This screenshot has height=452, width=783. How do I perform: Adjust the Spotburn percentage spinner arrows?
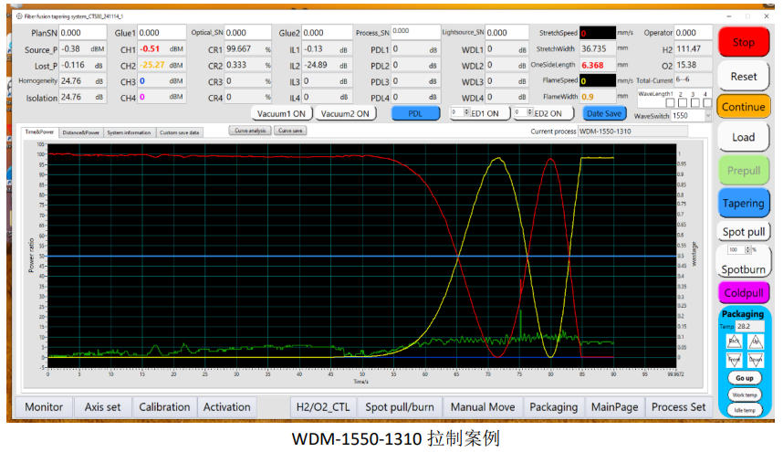click(747, 249)
